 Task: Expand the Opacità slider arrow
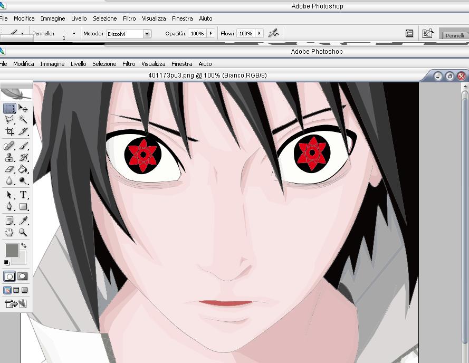point(210,33)
